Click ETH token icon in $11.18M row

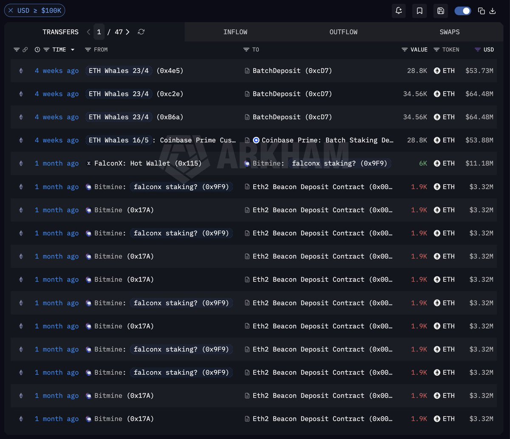pyautogui.click(x=437, y=163)
